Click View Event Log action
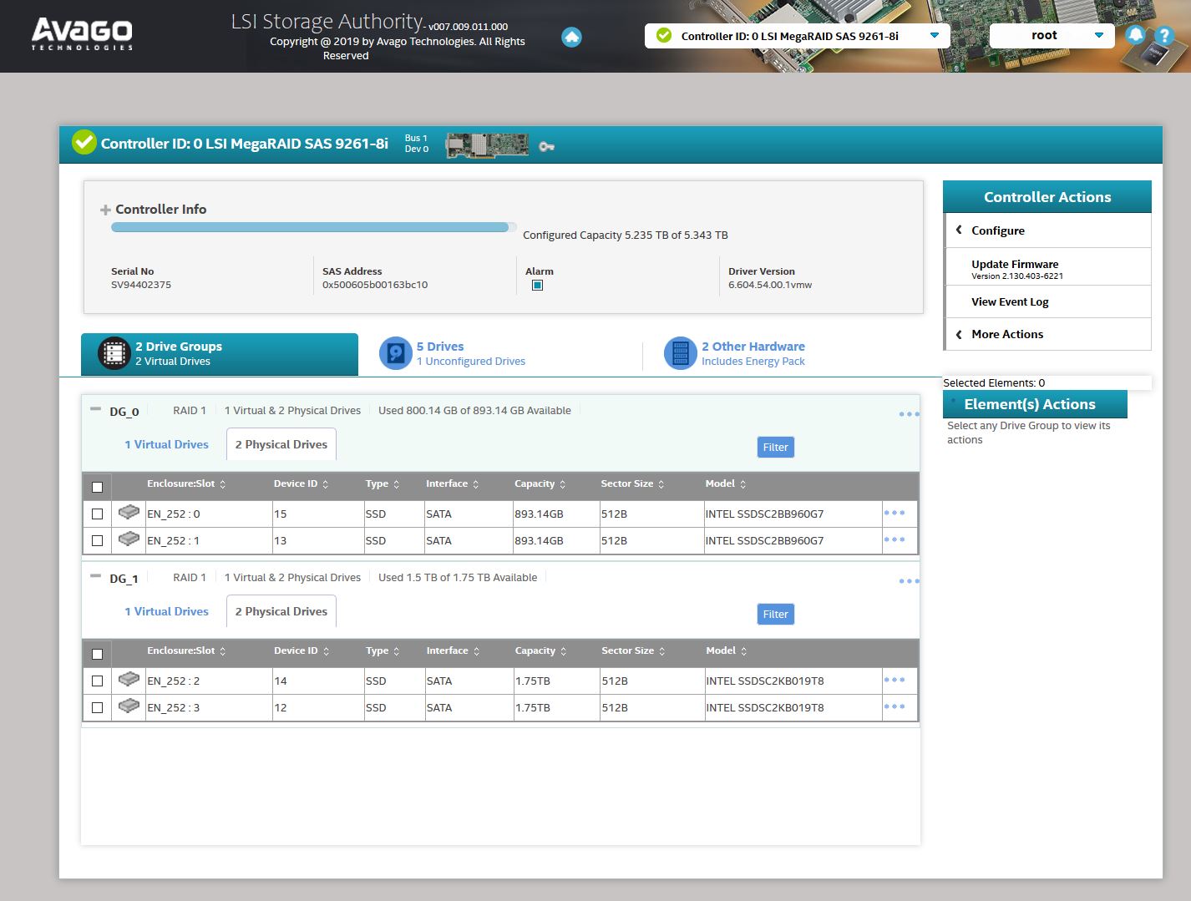 click(1010, 302)
